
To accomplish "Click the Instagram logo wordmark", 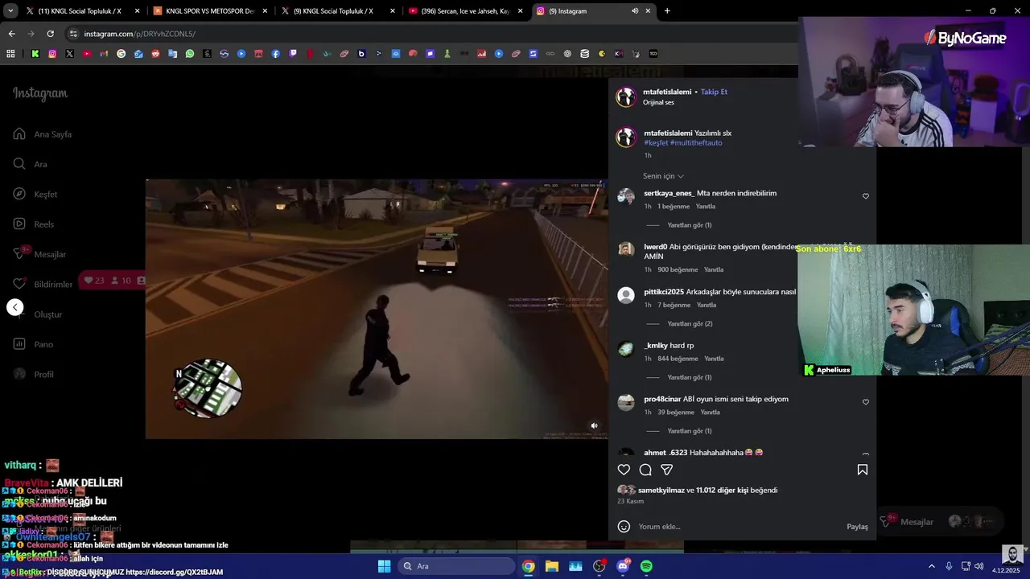I will click(x=40, y=93).
